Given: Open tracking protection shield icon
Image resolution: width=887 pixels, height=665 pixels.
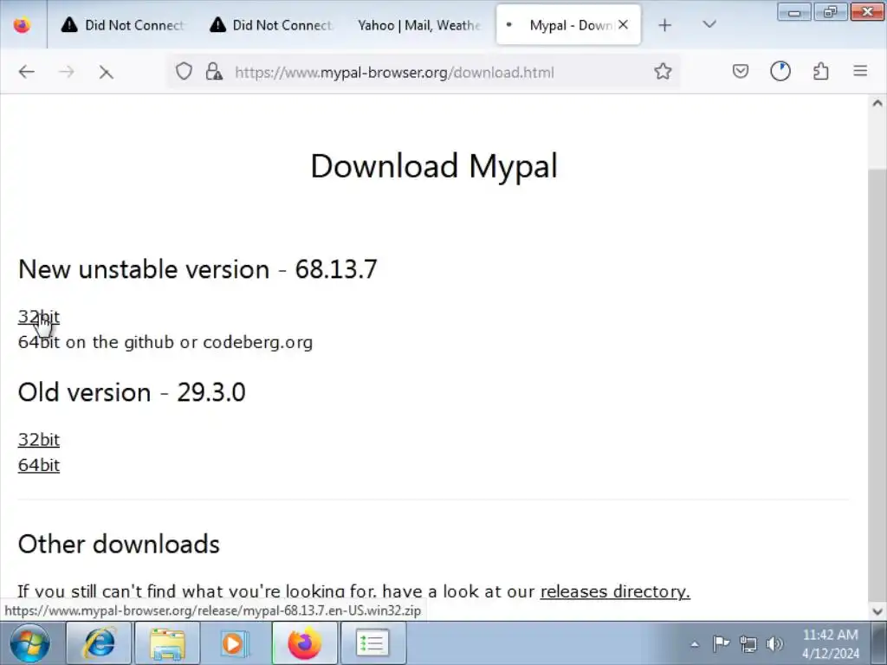Looking at the screenshot, I should click(x=184, y=71).
